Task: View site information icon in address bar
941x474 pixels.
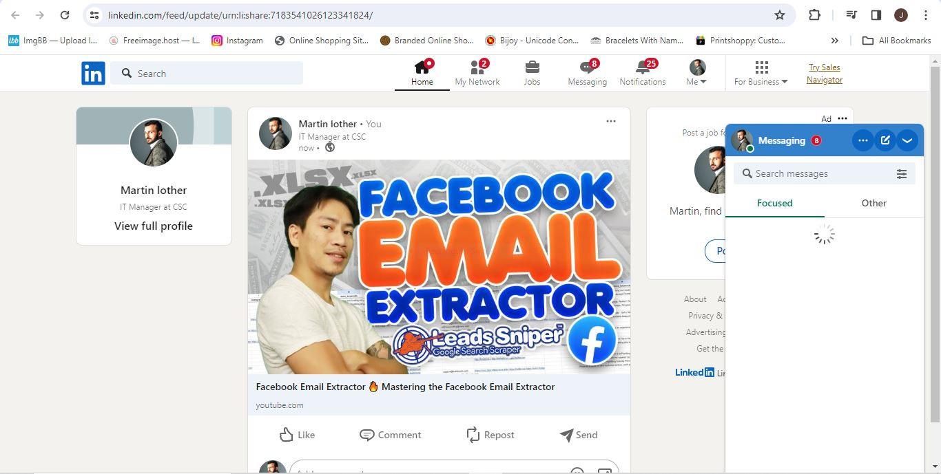Action: pos(94,15)
